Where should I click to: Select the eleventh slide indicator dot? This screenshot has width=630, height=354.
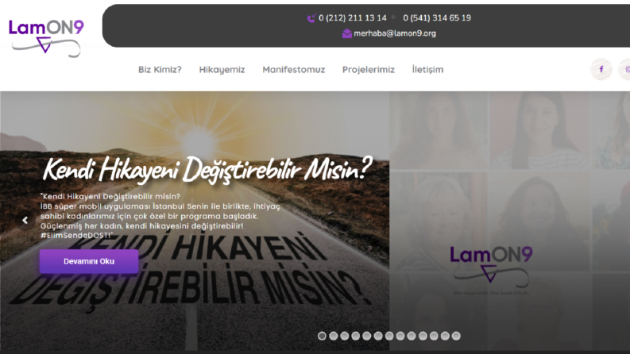point(434,336)
